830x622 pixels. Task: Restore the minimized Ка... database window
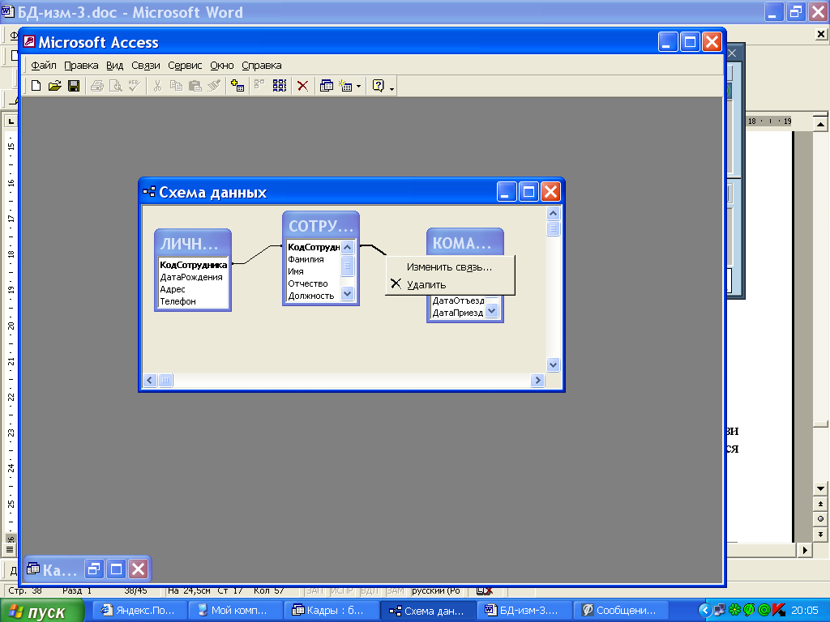(94, 569)
